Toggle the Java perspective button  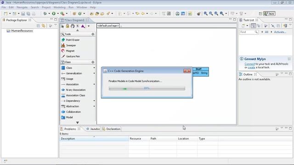(x=270, y=14)
